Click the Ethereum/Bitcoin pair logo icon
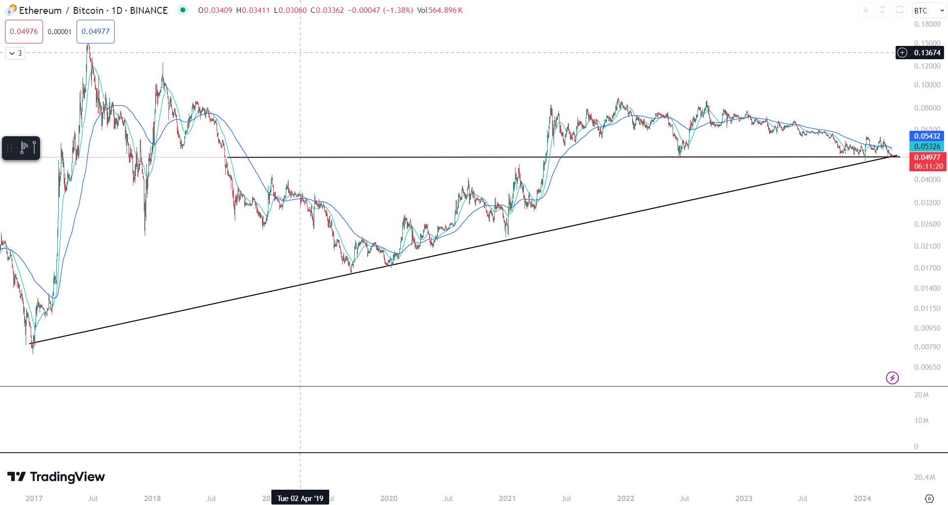948x505 pixels. pos(11,10)
